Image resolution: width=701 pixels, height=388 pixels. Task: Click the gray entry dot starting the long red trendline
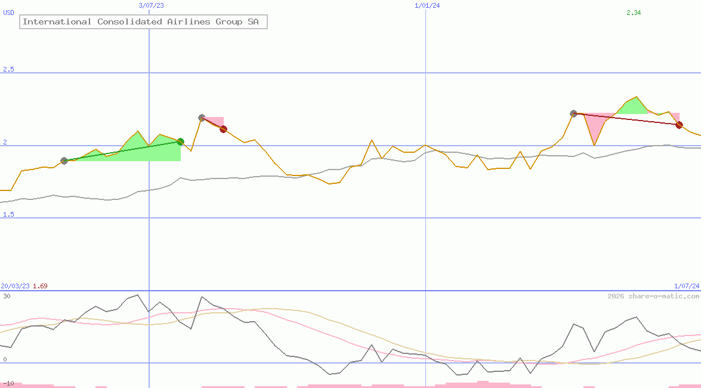[x=573, y=113]
